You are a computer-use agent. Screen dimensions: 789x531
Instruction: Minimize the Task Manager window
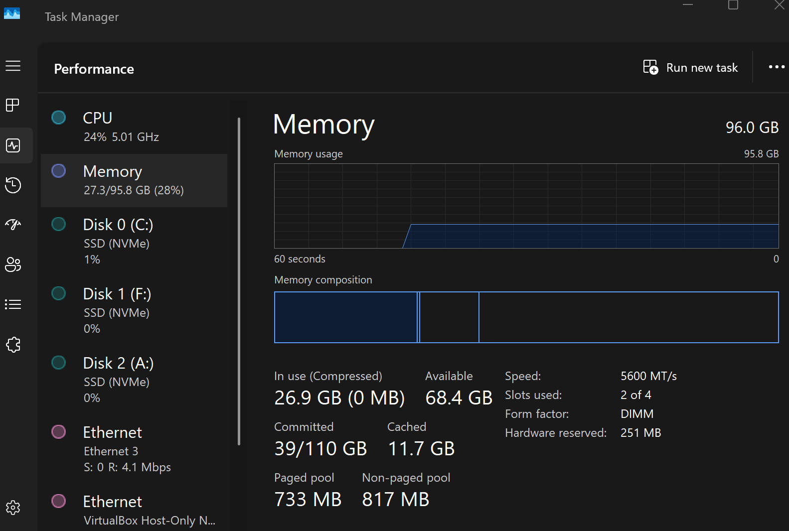[688, 4]
